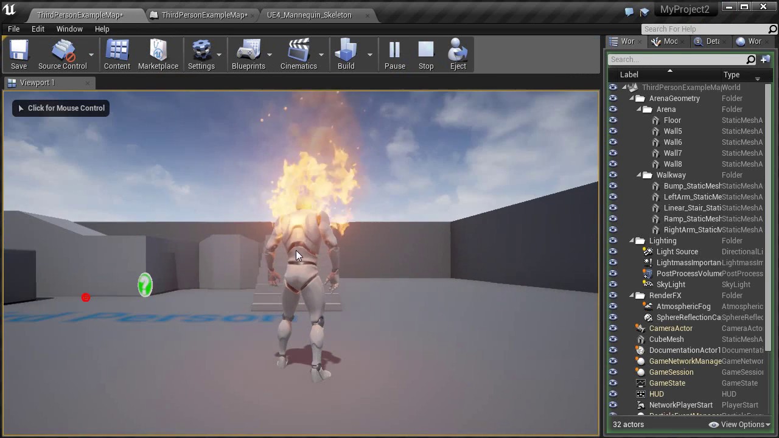Click the search magnifier in World Outliner
Viewport: 779px width, 438px height.
pyautogui.click(x=750, y=59)
